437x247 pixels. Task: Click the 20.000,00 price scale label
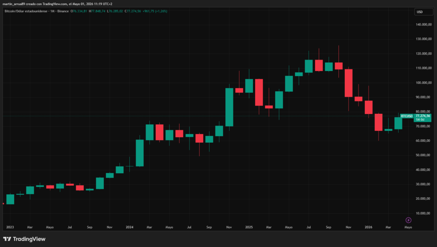(x=423, y=198)
